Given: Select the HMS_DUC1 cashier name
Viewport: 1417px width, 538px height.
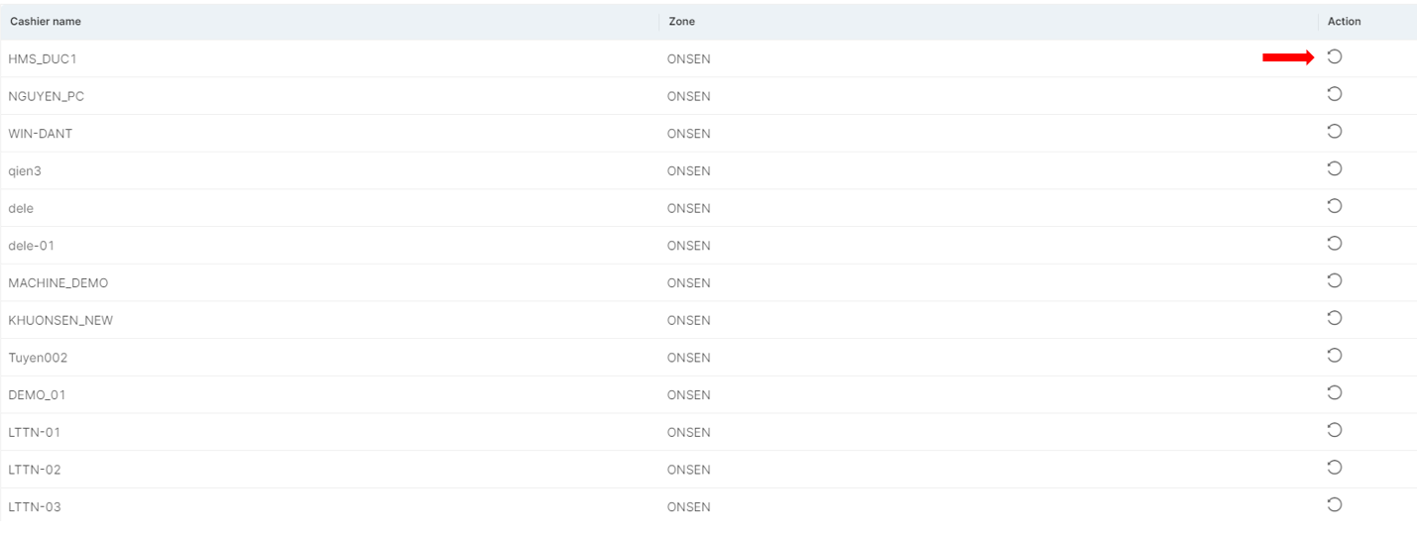Looking at the screenshot, I should coord(42,59).
